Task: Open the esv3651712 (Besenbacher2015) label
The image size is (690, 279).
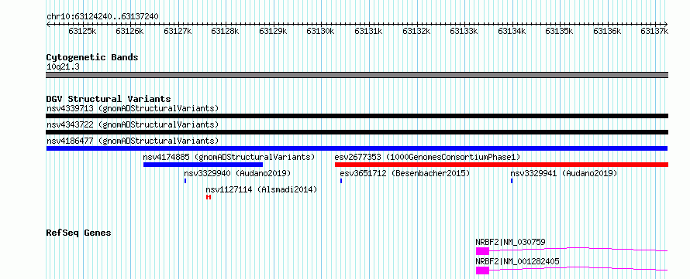Action: tap(405, 173)
